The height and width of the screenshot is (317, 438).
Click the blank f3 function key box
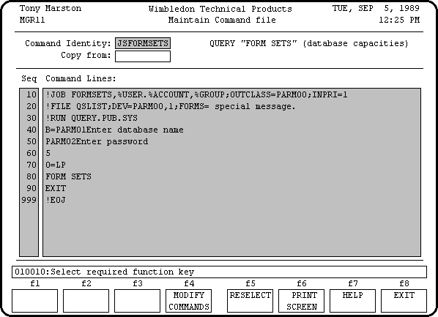click(x=137, y=301)
